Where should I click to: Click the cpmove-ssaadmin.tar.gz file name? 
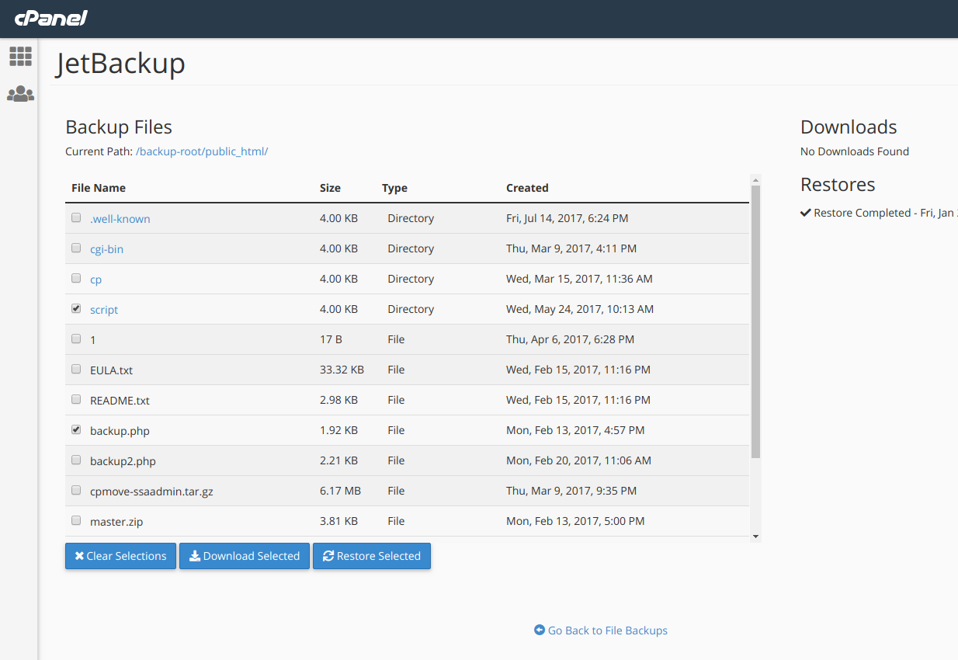pyautogui.click(x=151, y=492)
